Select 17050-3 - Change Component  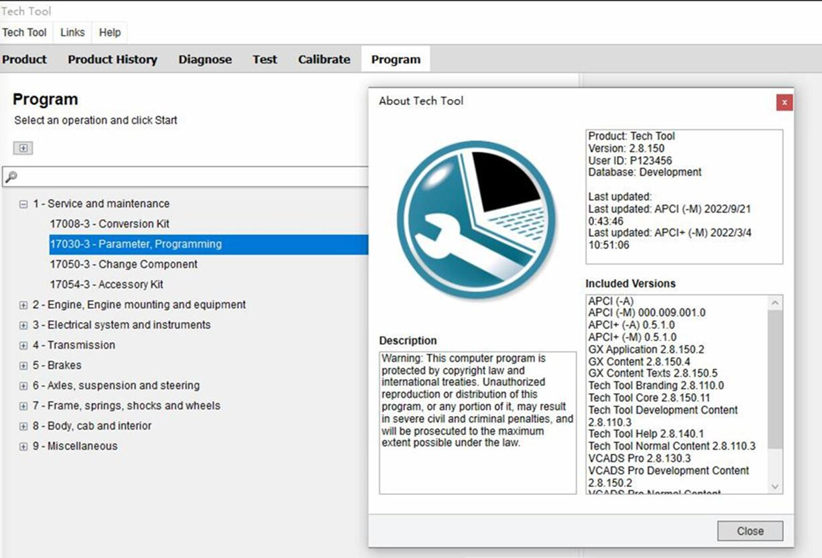[x=123, y=264]
